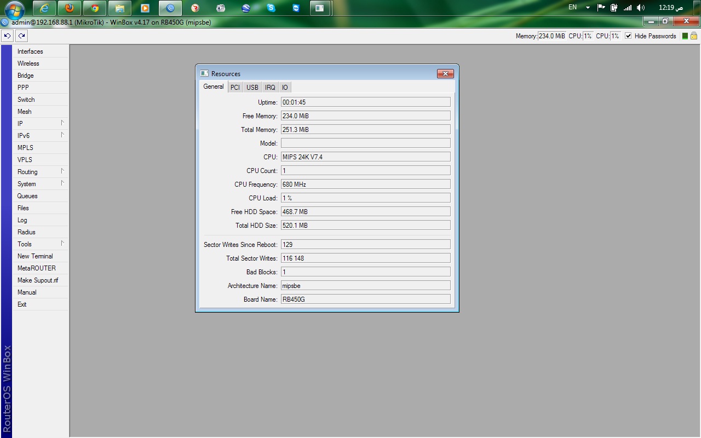Open the MPLS menu item

41,148
